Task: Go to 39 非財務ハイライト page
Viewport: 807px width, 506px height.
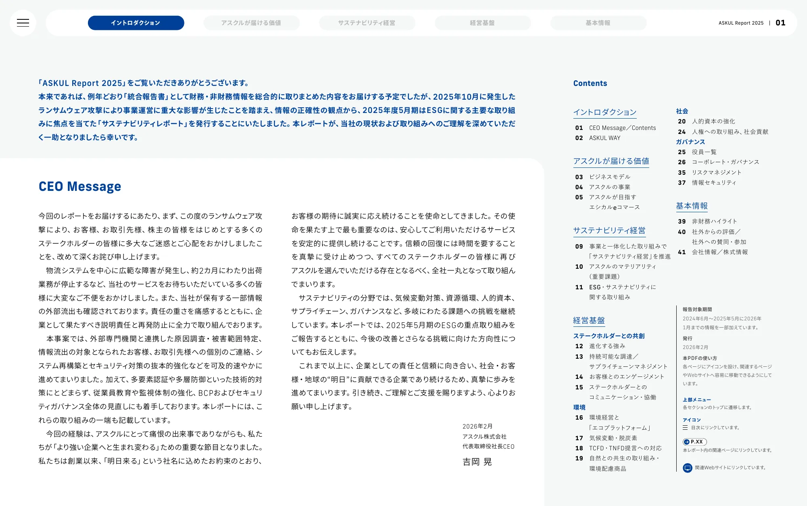Action: (707, 222)
